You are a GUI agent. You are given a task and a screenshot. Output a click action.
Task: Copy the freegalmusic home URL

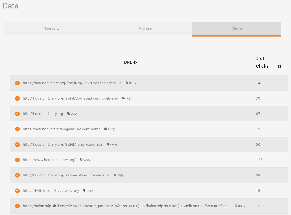tap(110, 129)
